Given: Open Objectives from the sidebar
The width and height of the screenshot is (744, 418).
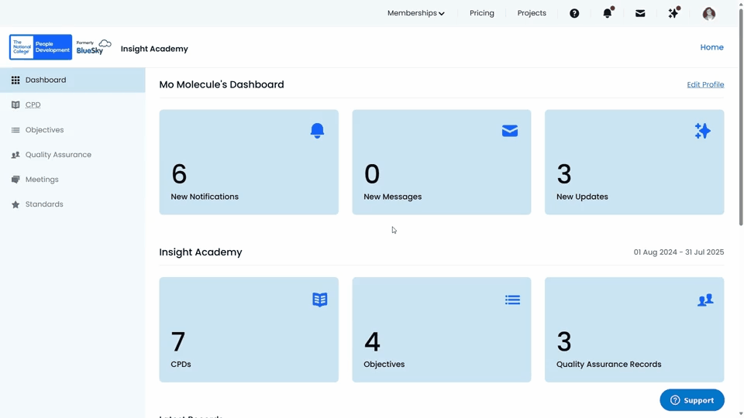Looking at the screenshot, I should pos(44,130).
